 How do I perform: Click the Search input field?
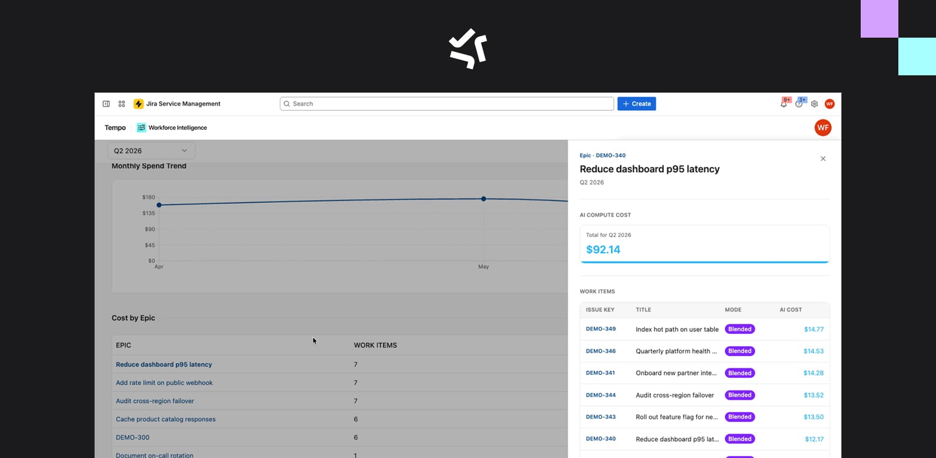[x=447, y=104]
